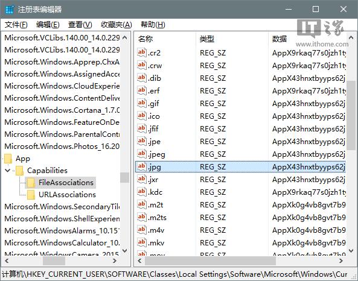This screenshot has width=358, height=281.
Task: Click the string value icon of .jxr
Action: (141, 179)
